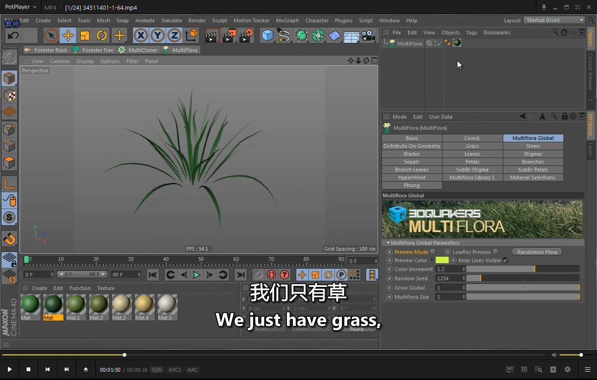
Task: Open the Simulate menu
Action: tap(172, 20)
